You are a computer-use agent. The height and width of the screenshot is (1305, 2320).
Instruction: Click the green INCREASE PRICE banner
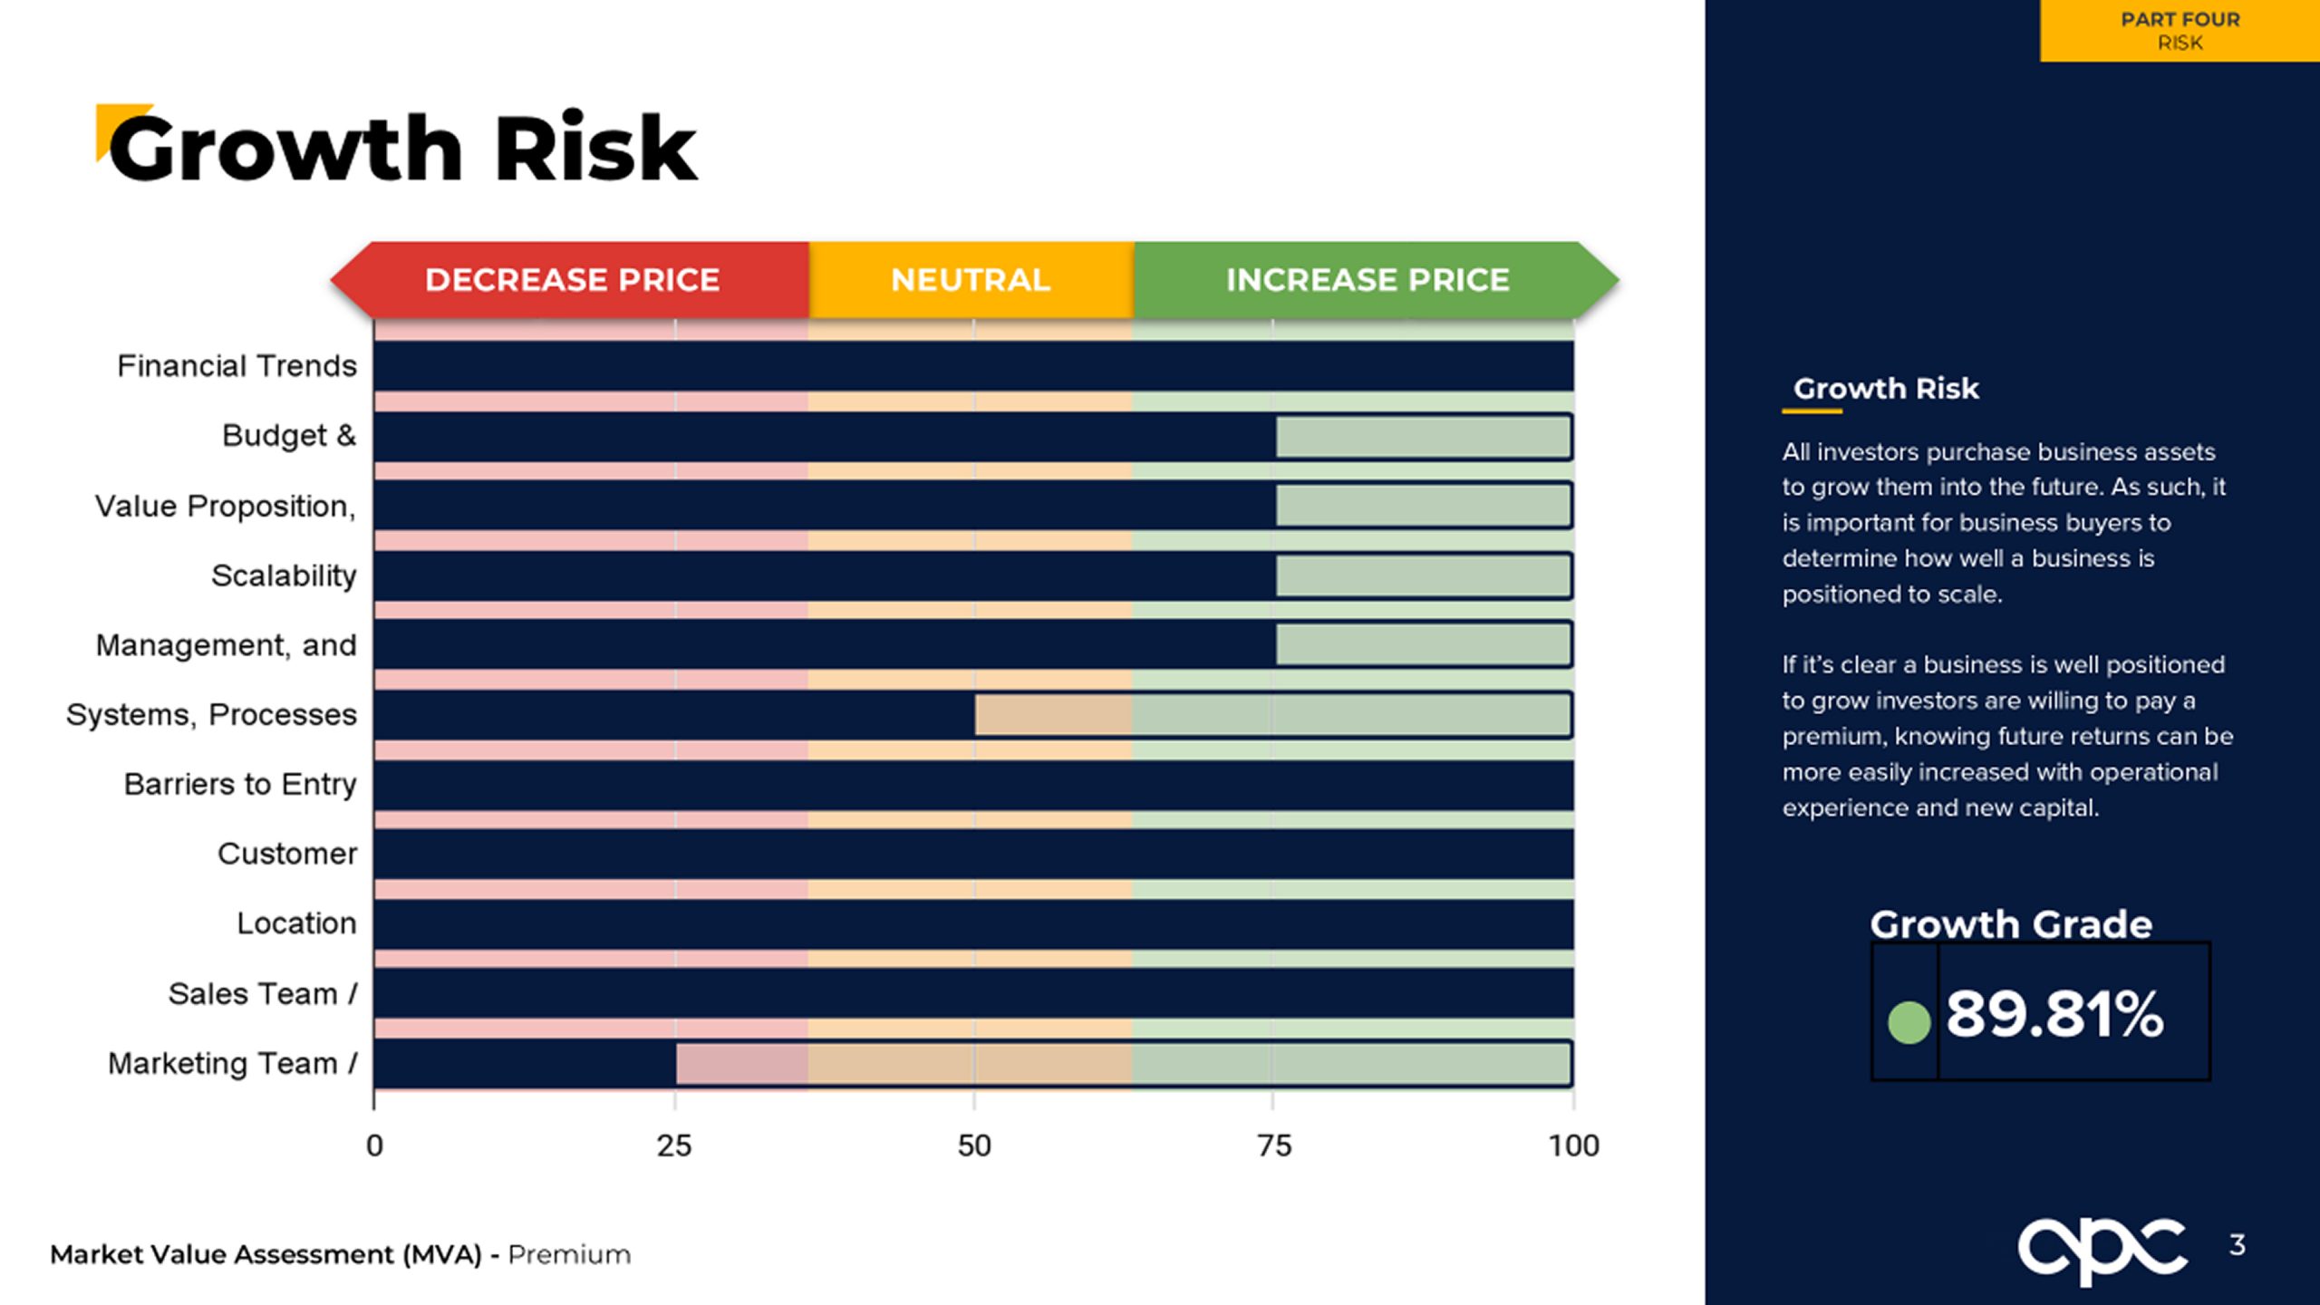[x=1368, y=280]
